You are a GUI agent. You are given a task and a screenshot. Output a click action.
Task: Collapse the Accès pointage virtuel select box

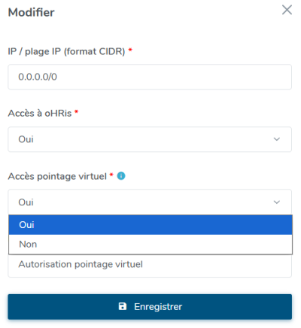click(x=150, y=202)
